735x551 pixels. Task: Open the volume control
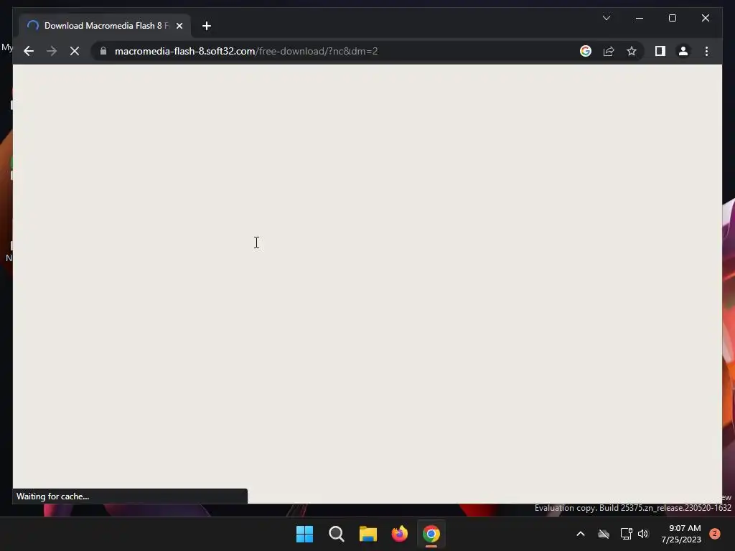tap(642, 534)
